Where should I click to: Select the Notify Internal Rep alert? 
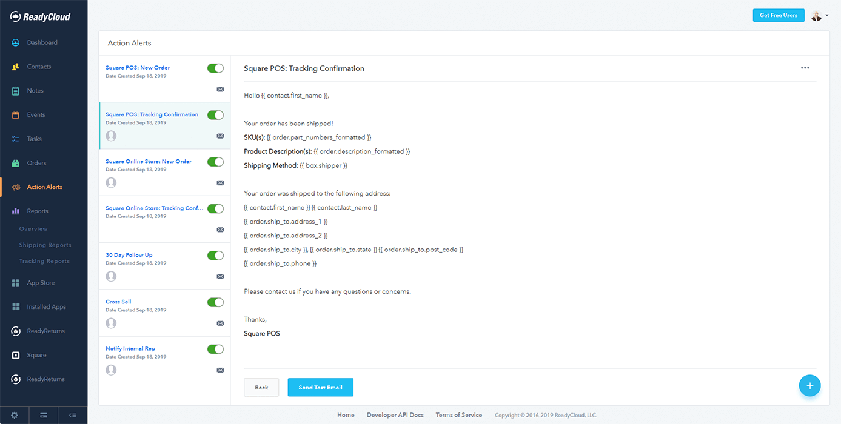(130, 349)
